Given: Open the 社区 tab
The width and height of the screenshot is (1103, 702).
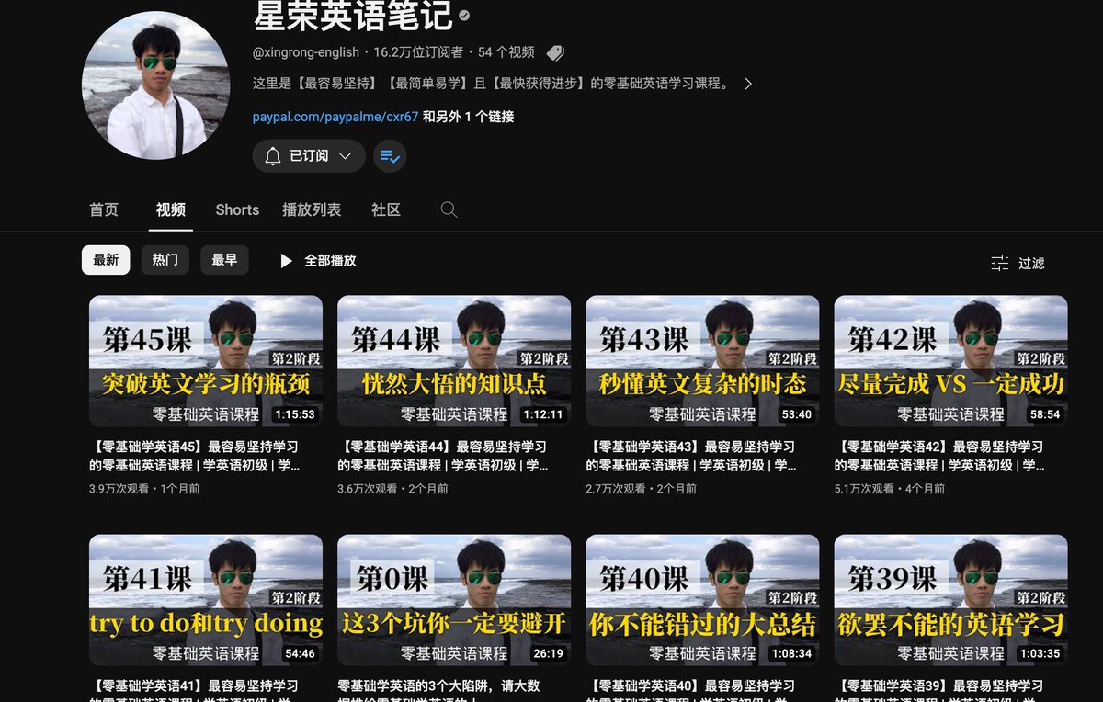Looking at the screenshot, I should (x=386, y=209).
